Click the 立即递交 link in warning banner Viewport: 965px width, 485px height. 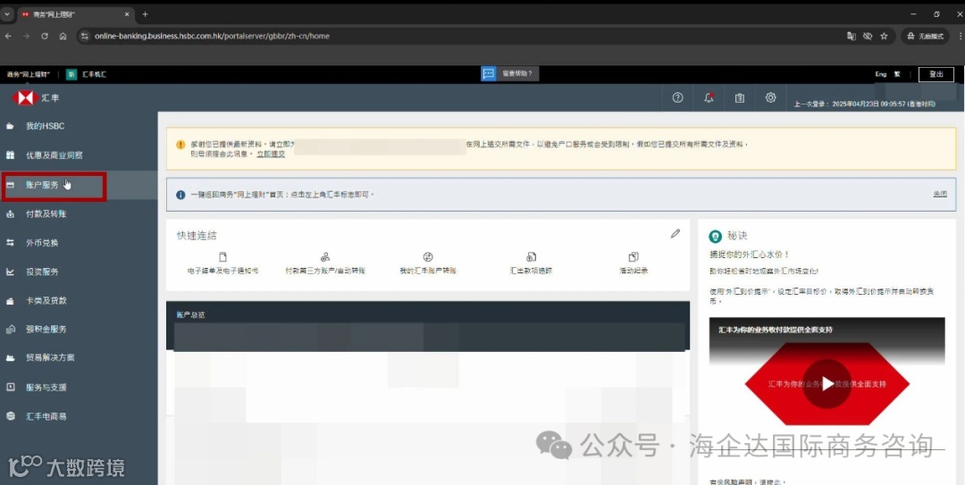(271, 154)
